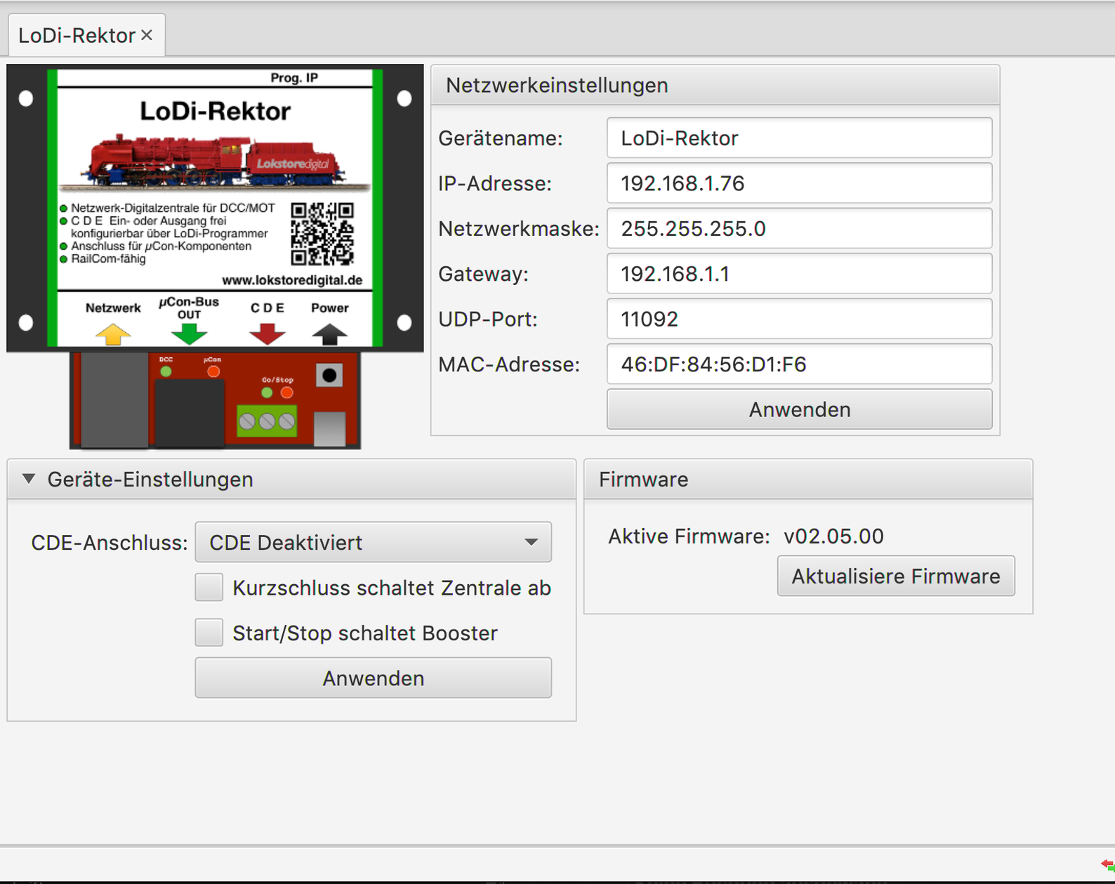This screenshot has width=1115, height=884.
Task: Click www.lokstoredigital.de on the device
Action: (292, 280)
